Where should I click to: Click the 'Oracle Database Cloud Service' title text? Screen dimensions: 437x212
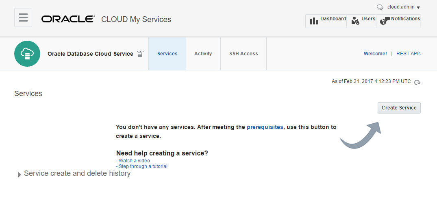90,54
